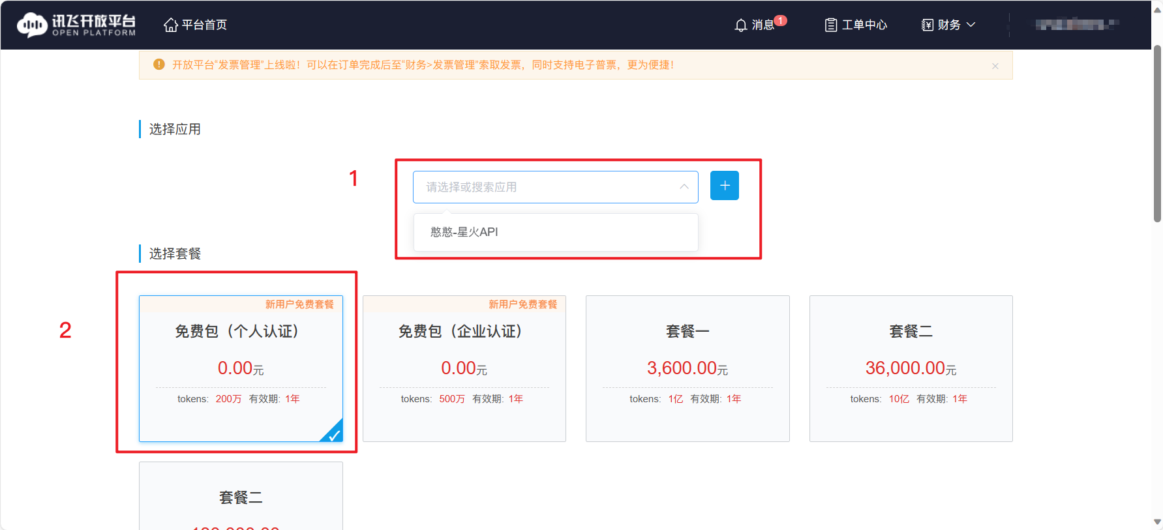Select the 免费包（个人认证）package card
The image size is (1163, 530).
241,368
